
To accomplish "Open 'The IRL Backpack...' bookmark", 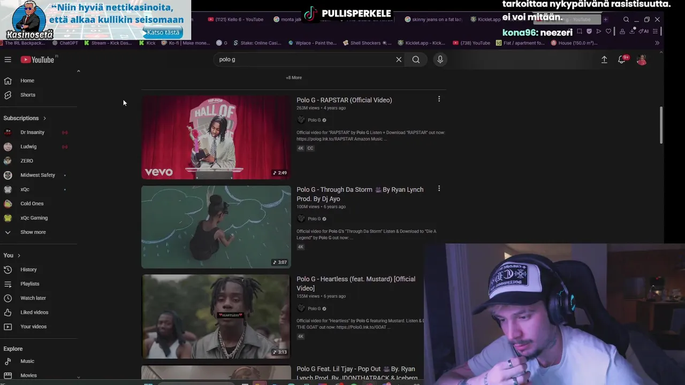I will [22, 43].
